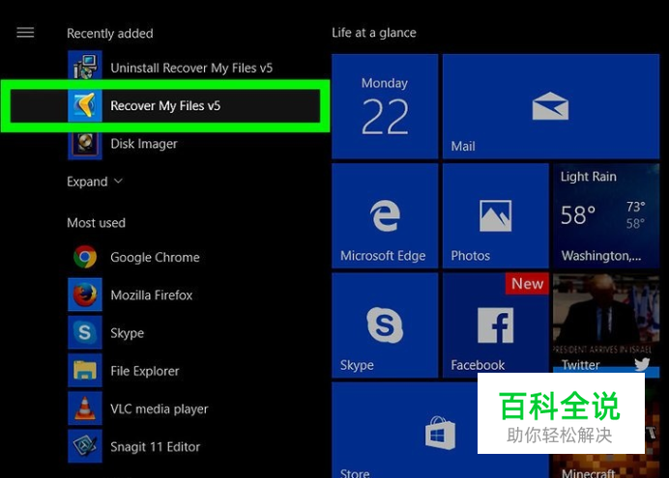The image size is (669, 478).
Task: Open the Facebook tile
Action: coord(495,325)
